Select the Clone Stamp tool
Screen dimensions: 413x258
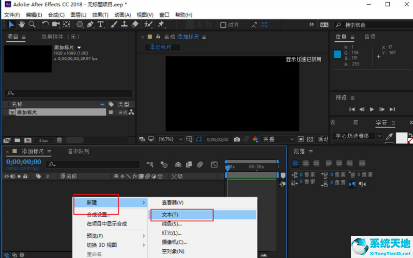click(125, 25)
